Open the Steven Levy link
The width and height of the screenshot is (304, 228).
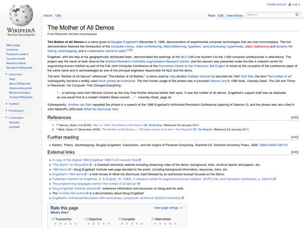(x=220, y=81)
